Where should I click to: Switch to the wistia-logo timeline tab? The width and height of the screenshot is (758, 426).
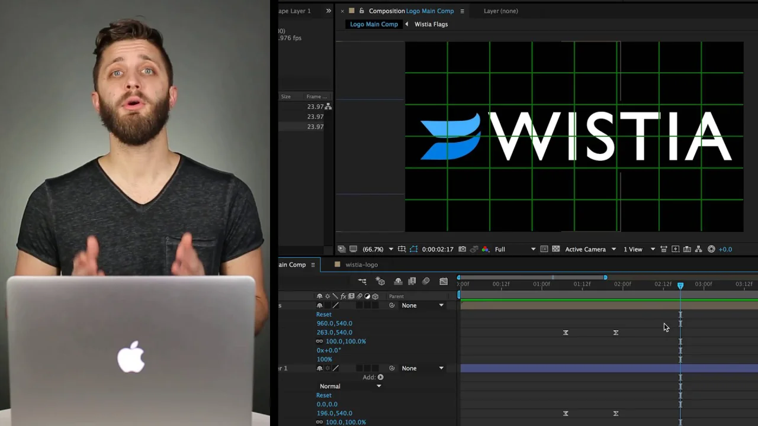coord(361,264)
